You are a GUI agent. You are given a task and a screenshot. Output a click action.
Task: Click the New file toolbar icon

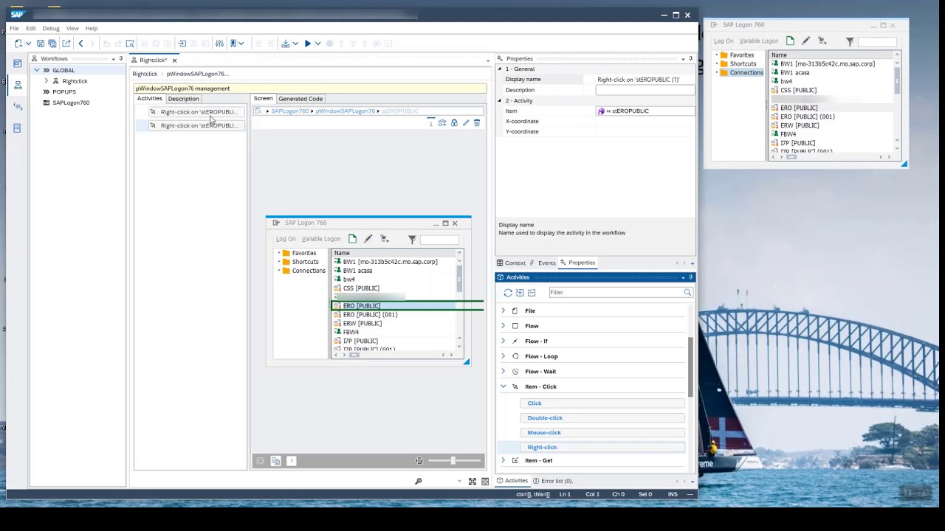pyautogui.click(x=18, y=44)
